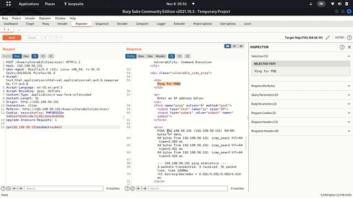The width and height of the screenshot is (353, 198).
Task: Go to next request in history arrow
Action: (x=56, y=37)
